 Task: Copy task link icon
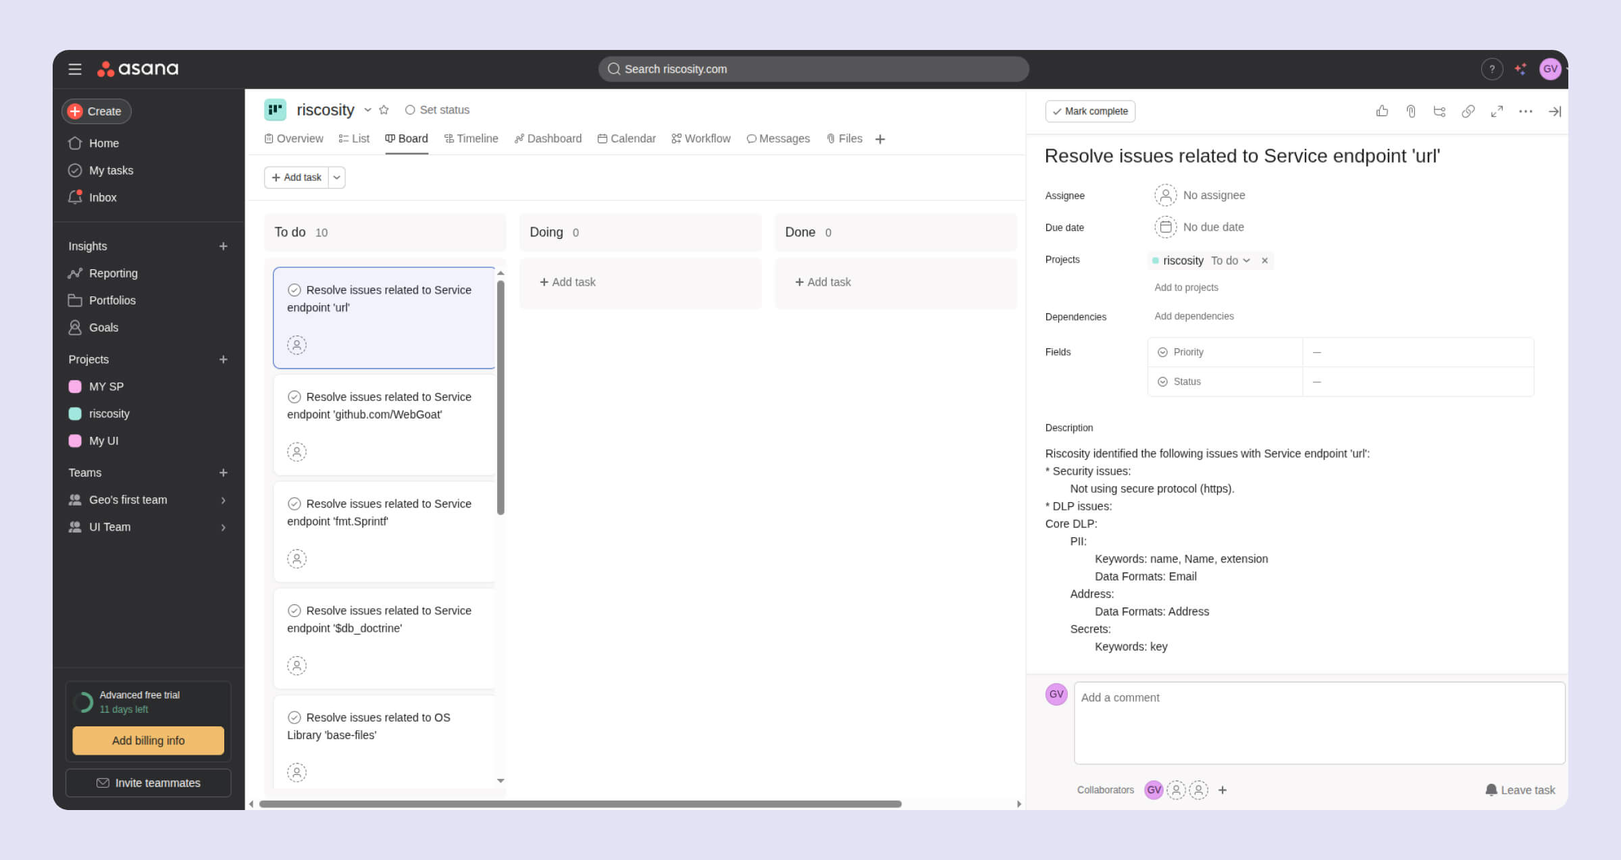pyautogui.click(x=1468, y=111)
